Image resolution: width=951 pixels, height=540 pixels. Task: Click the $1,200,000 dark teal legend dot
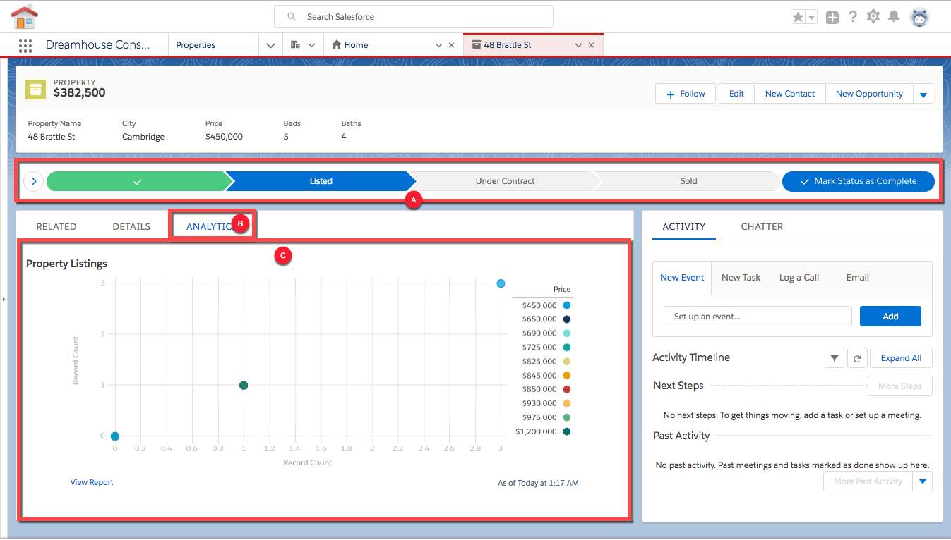566,431
